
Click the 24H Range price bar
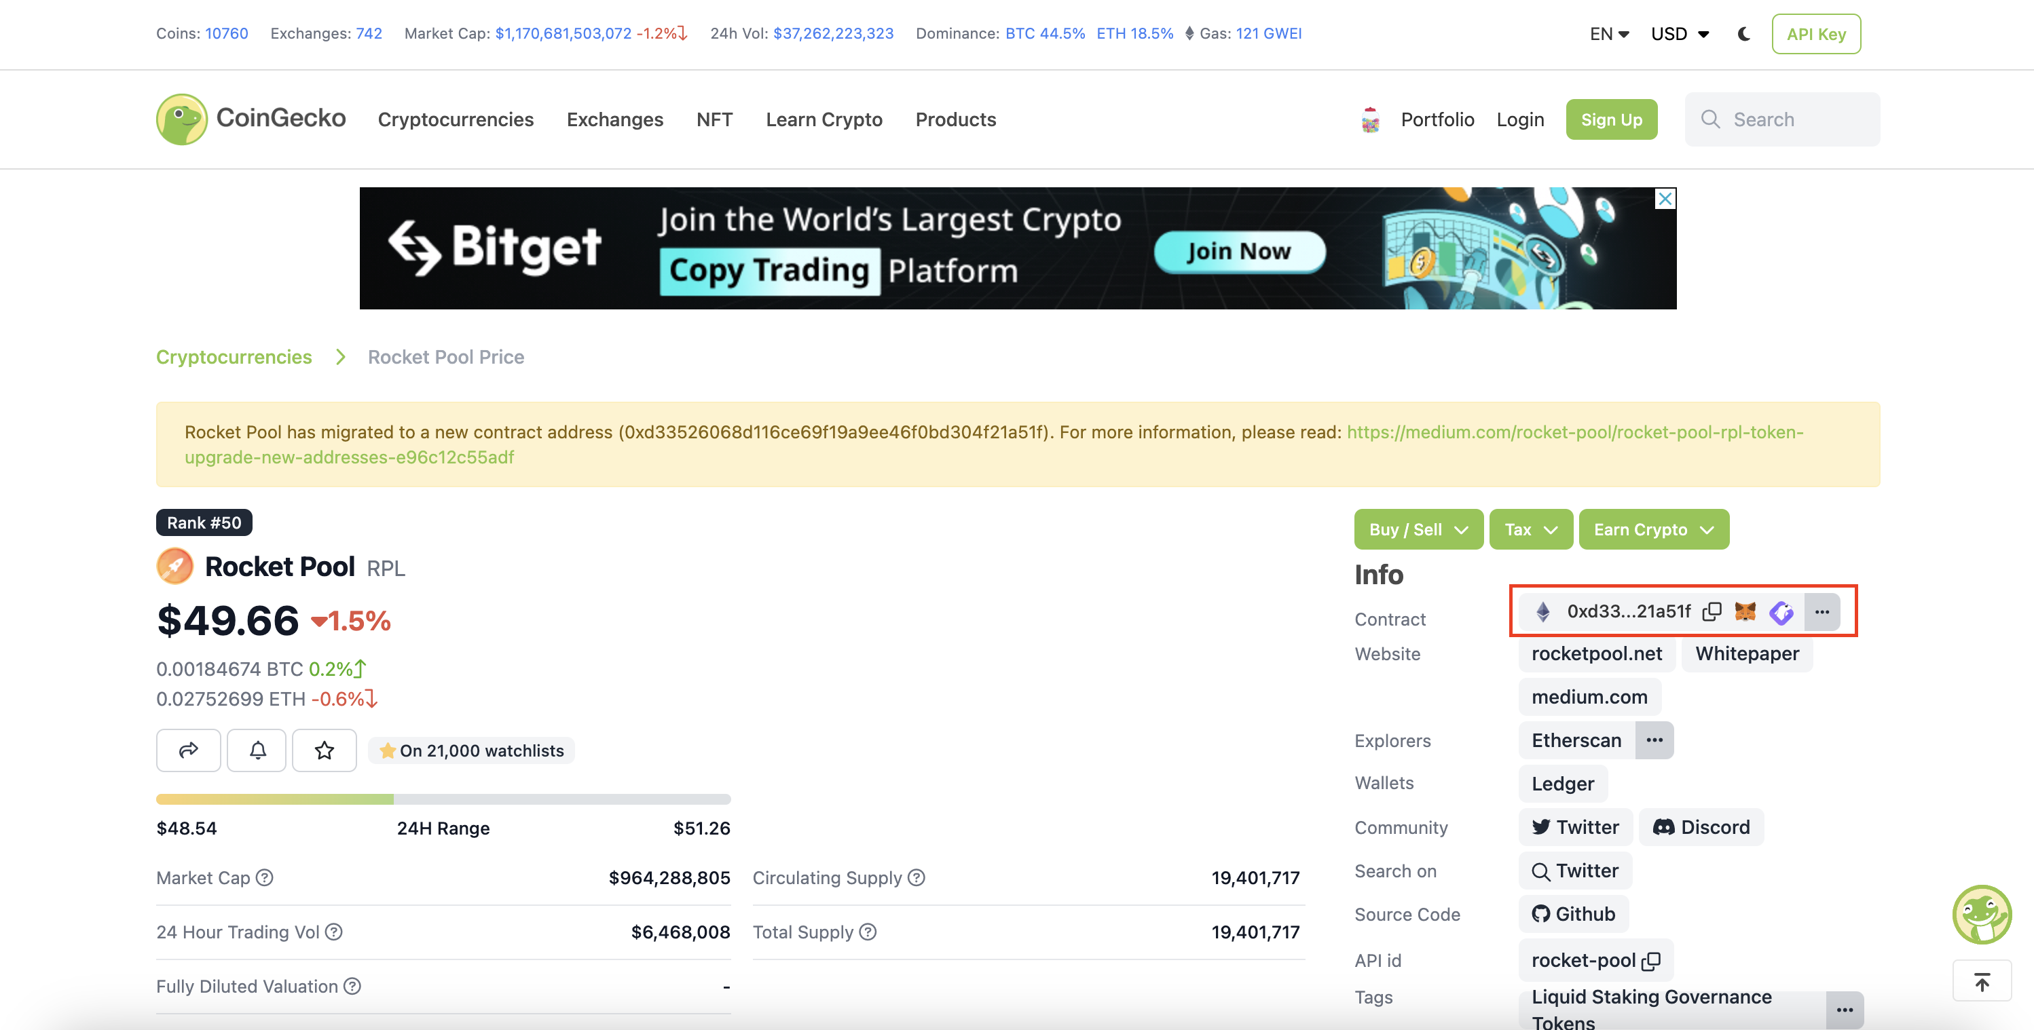[443, 799]
